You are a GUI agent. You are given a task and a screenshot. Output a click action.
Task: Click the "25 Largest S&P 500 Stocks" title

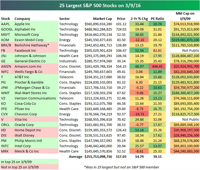click(x=100, y=5)
